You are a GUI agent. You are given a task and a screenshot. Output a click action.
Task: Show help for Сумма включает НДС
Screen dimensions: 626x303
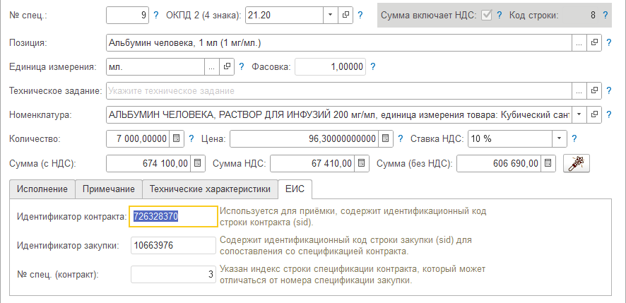(x=499, y=15)
